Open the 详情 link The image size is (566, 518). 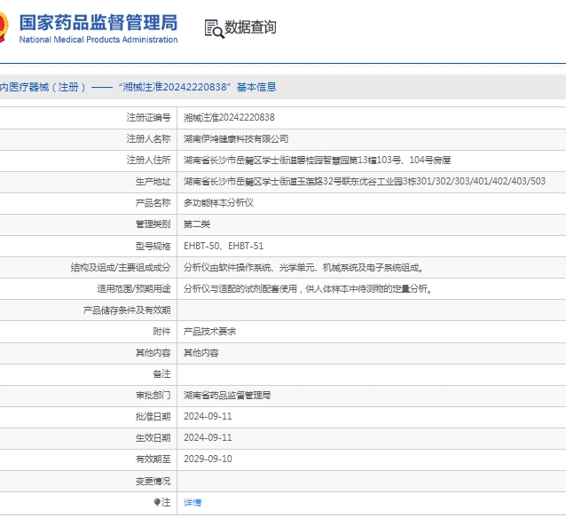(x=193, y=503)
